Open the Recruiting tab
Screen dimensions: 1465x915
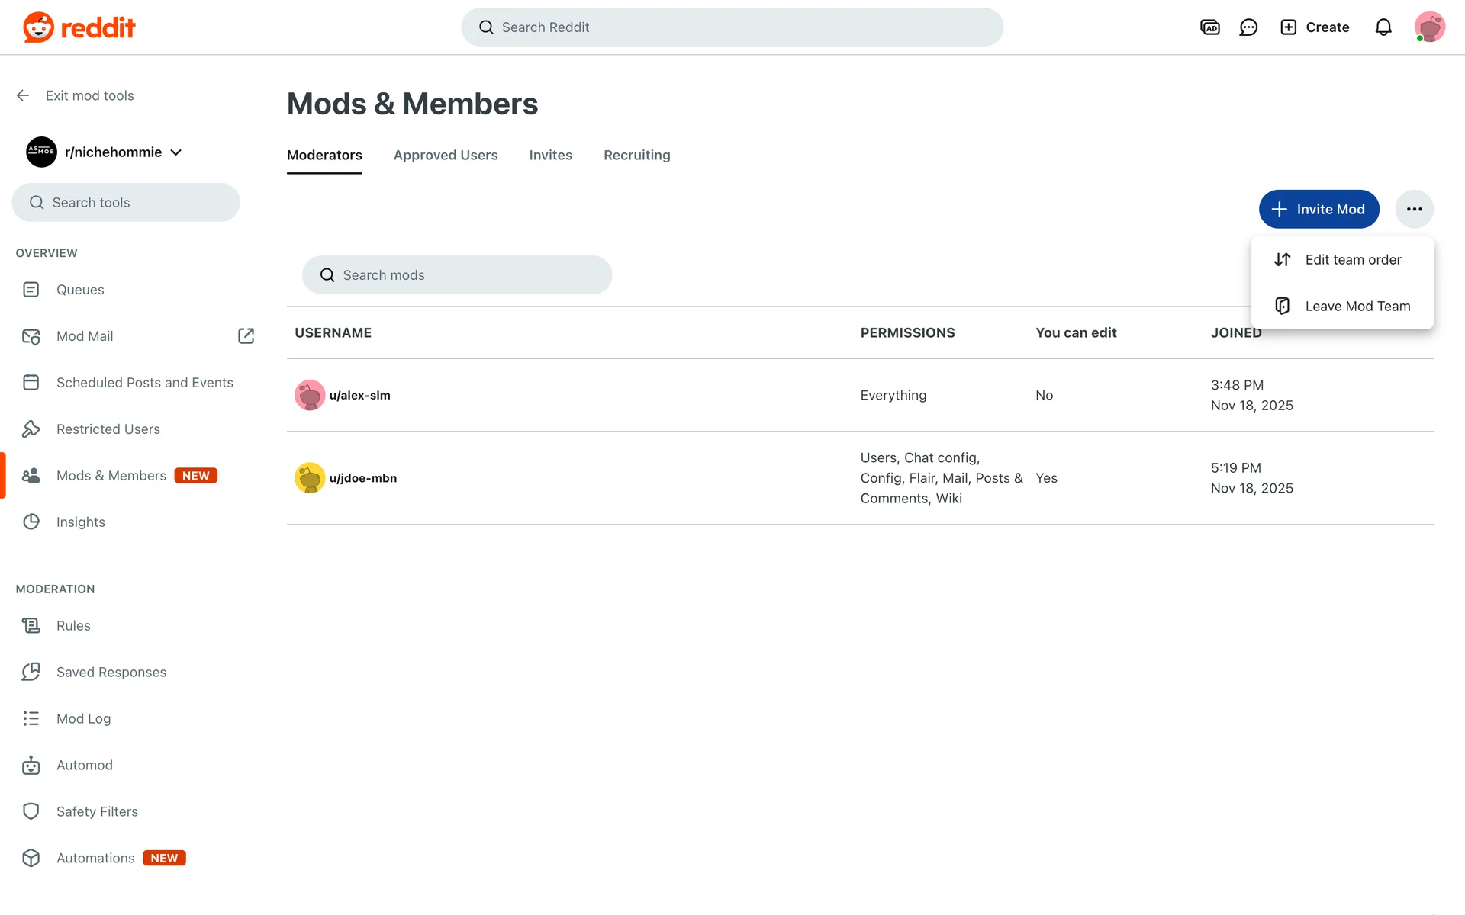click(x=636, y=155)
